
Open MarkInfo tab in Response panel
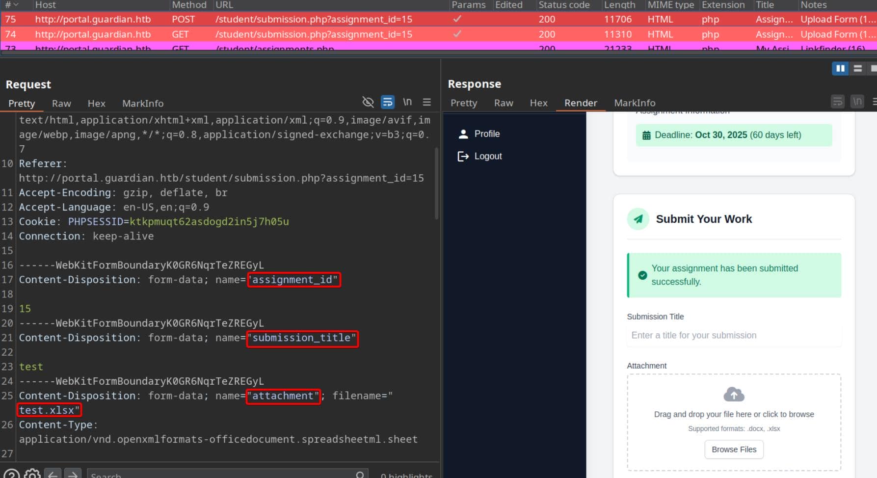tap(635, 103)
